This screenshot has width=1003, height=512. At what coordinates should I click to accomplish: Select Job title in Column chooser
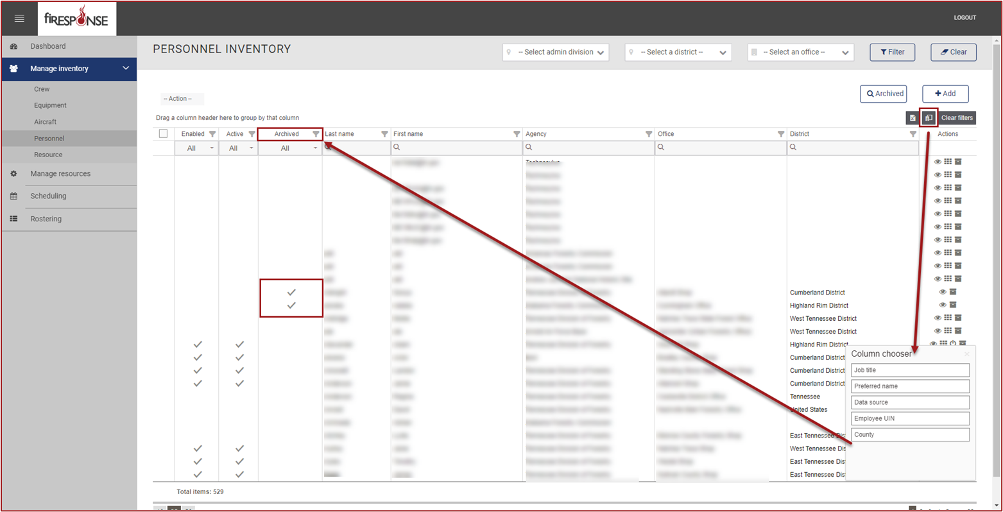pyautogui.click(x=909, y=370)
